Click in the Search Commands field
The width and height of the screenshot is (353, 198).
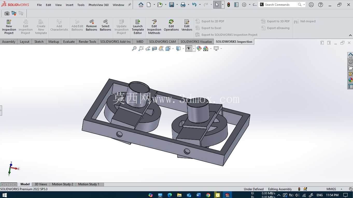point(281,5)
